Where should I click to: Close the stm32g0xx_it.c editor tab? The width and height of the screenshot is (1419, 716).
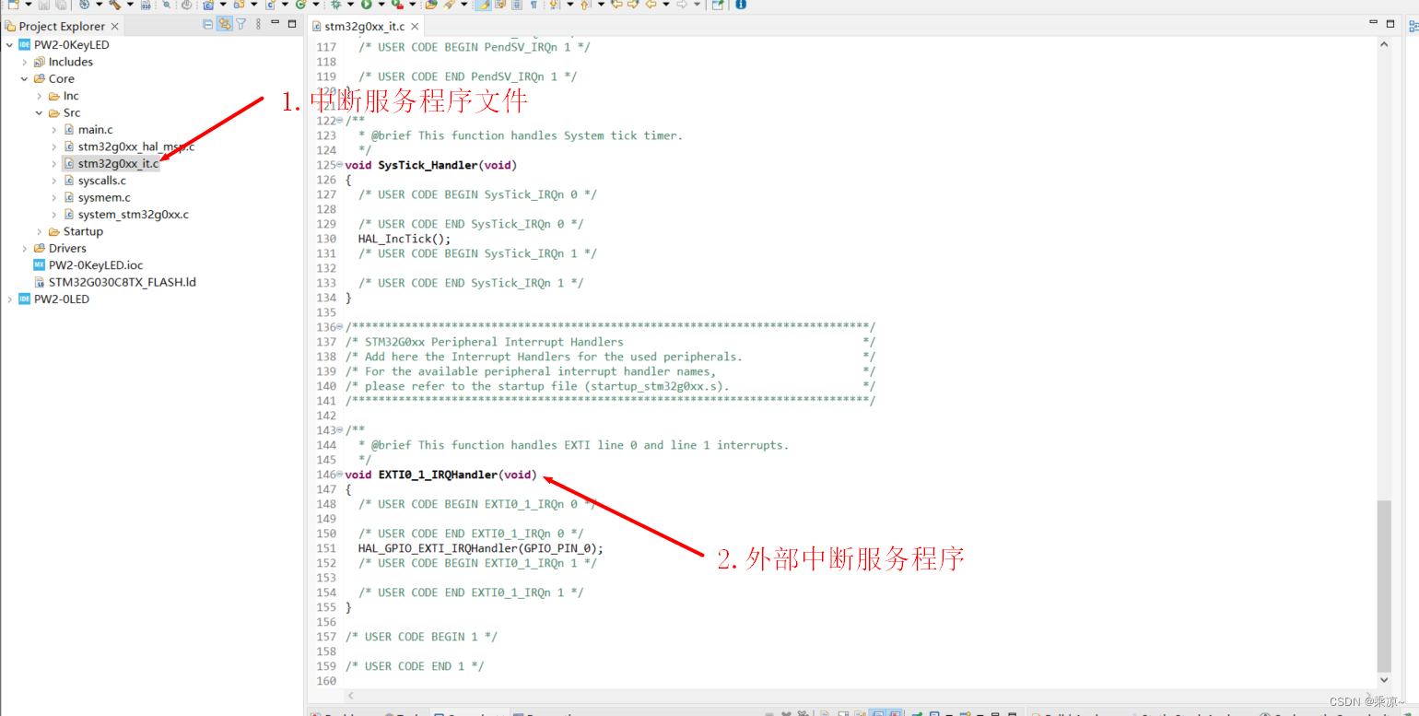pos(414,27)
